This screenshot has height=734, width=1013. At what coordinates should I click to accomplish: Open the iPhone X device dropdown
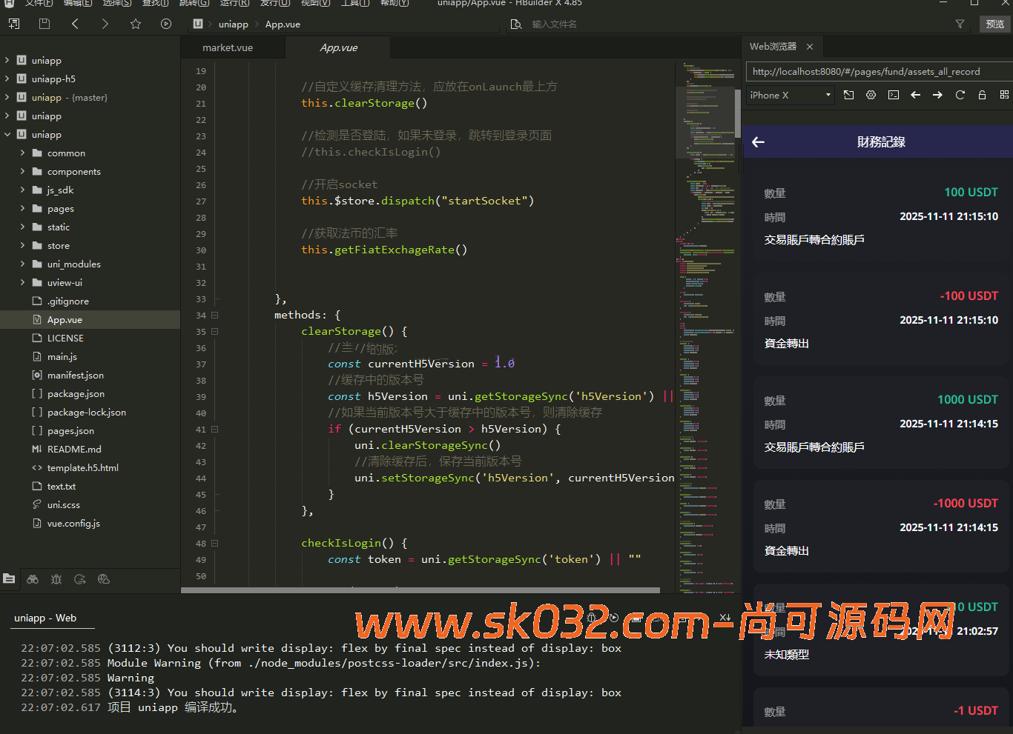789,95
